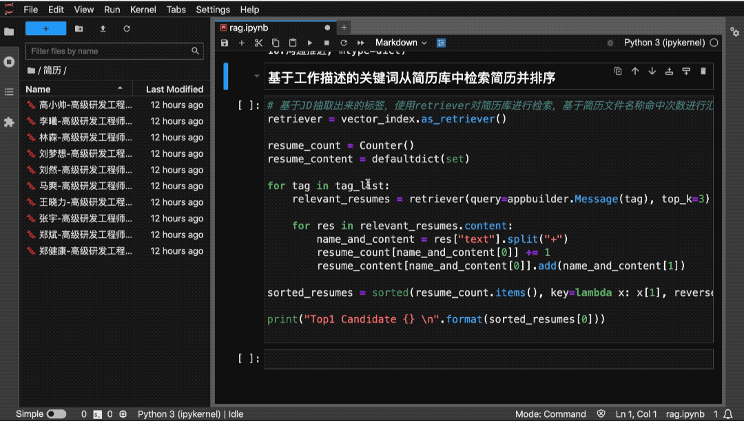Switch kernel via Python 3 (ipykernel) button
The height and width of the screenshot is (421, 744).
(x=664, y=43)
